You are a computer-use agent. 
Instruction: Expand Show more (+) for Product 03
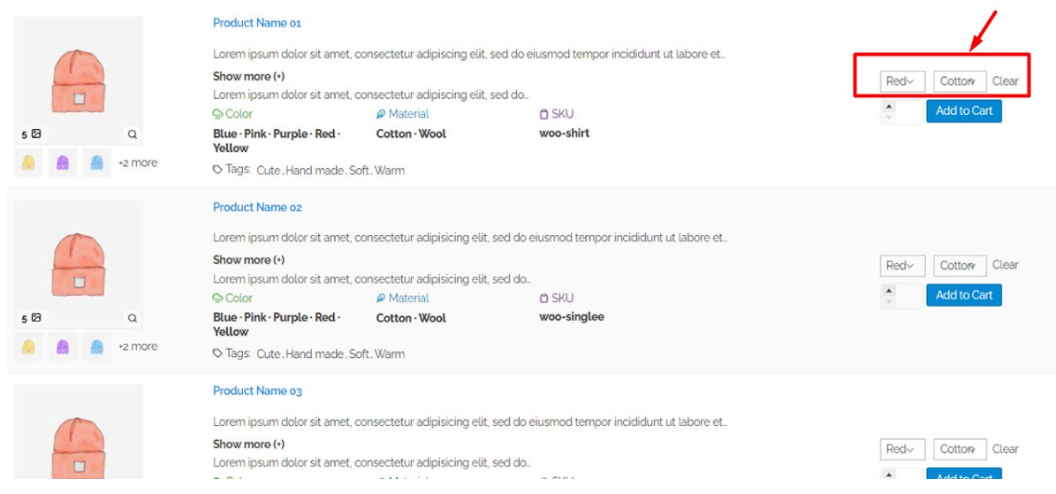point(248,444)
